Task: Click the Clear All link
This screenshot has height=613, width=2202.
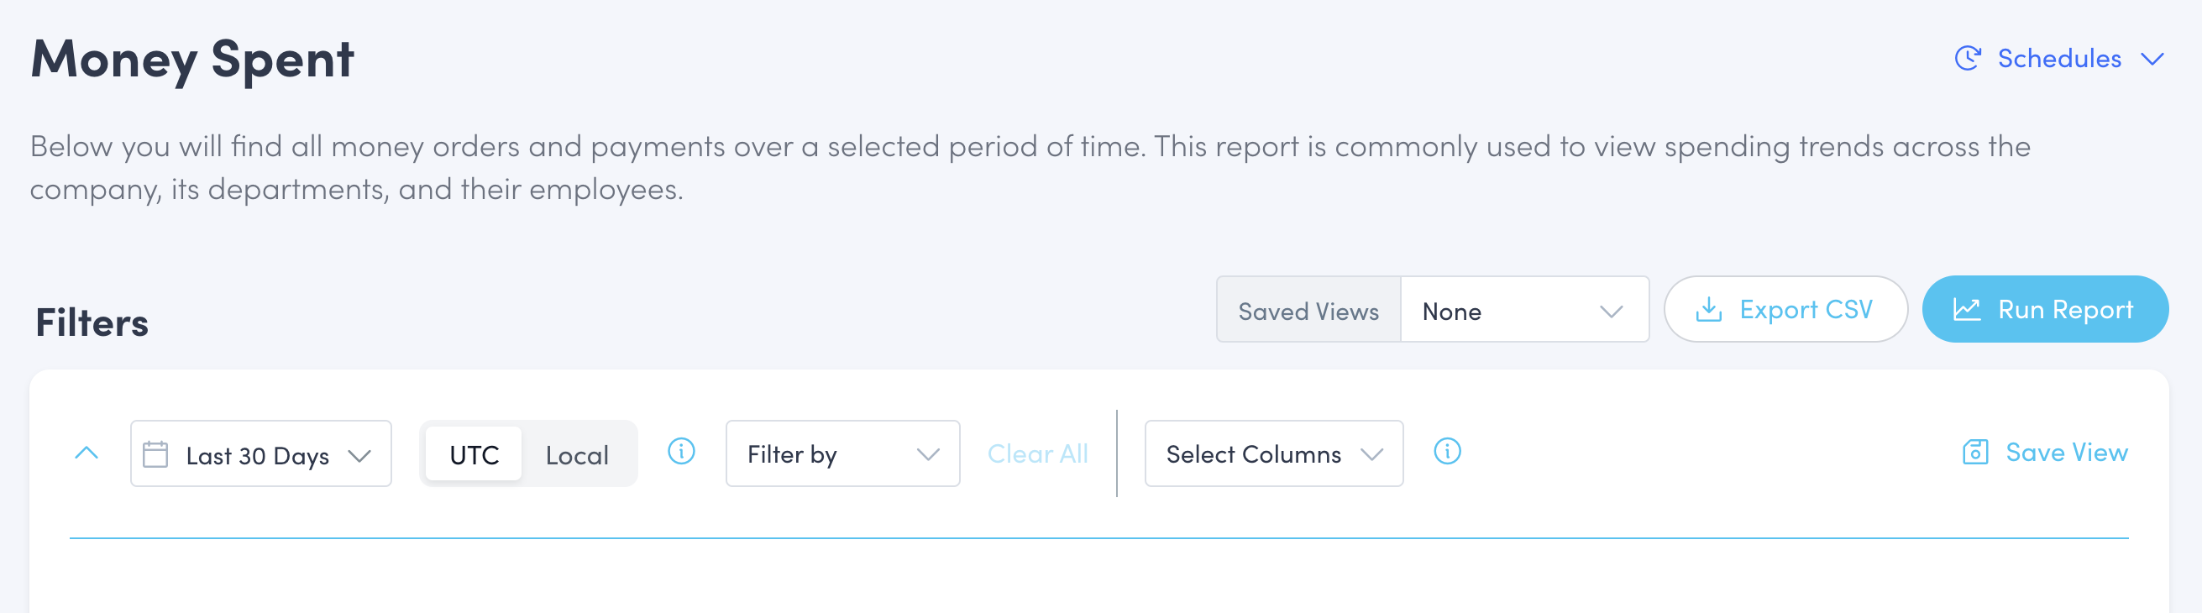Action: coord(1037,454)
